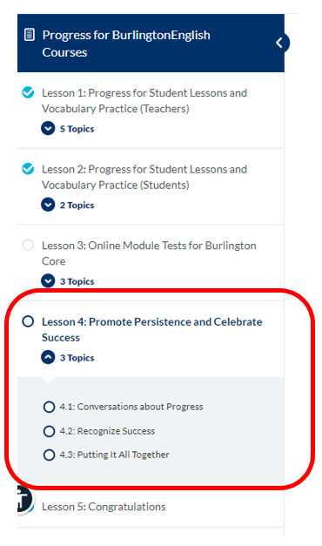Image resolution: width=322 pixels, height=546 pixels.
Task: Click the Lesson 3 incomplete circle indicator
Action: click(x=28, y=246)
